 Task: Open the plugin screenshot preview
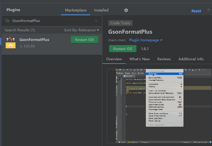coord(160,106)
